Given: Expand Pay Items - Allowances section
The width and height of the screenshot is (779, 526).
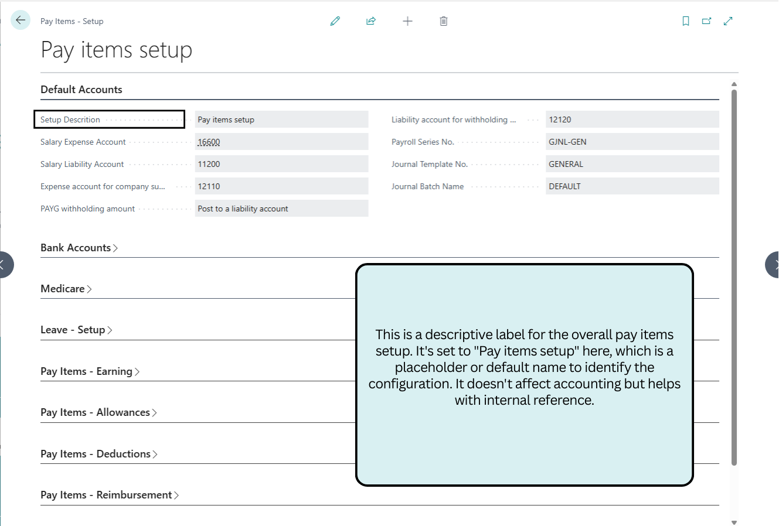Looking at the screenshot, I should [x=98, y=412].
